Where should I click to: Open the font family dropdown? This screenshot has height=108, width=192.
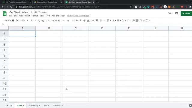(x=58, y=20)
